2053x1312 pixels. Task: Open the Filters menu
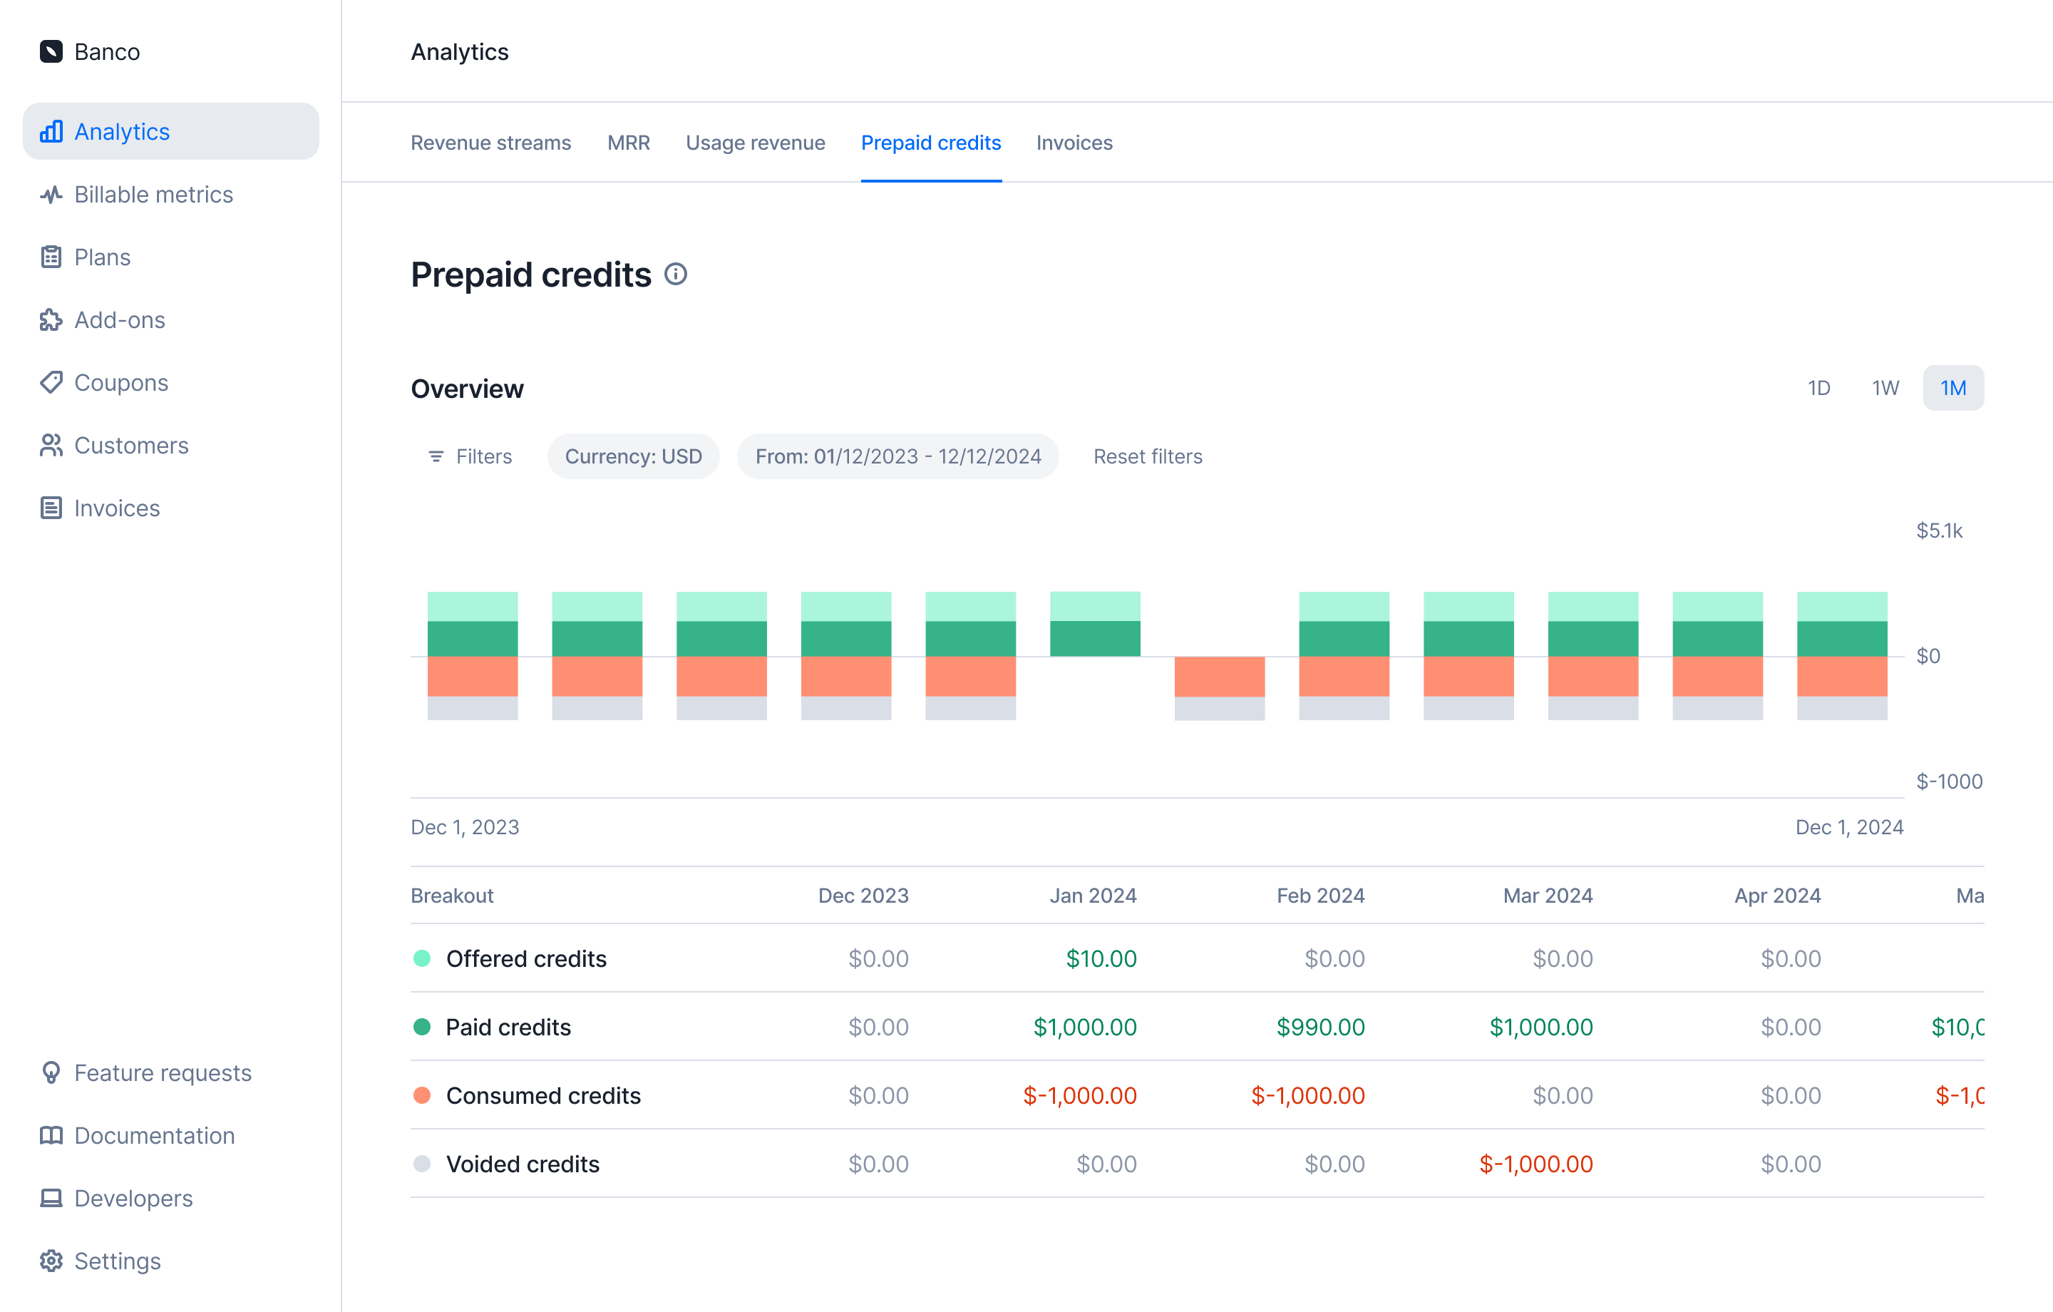pos(470,456)
